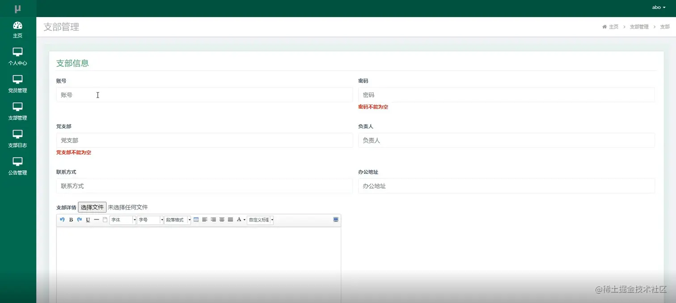Open 支部日志 in sidebar

pos(18,139)
